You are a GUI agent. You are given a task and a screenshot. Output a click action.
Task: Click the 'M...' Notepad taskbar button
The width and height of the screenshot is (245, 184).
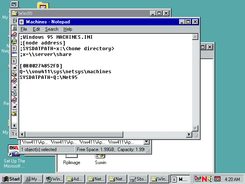pos(180,179)
